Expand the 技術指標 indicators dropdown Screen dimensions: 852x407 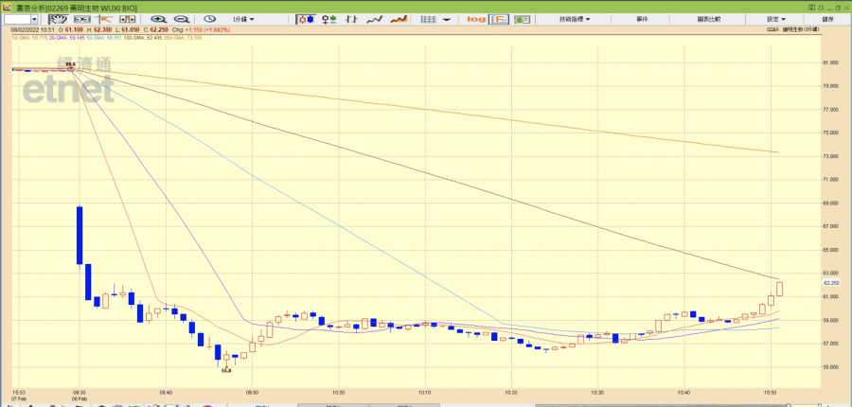(574, 19)
